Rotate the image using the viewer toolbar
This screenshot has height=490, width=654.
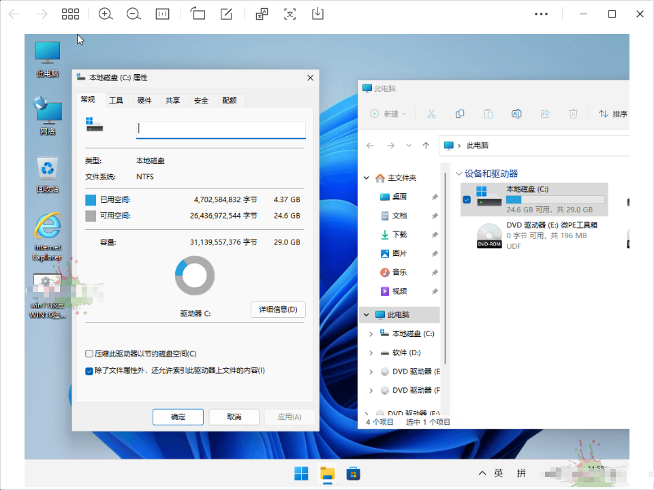pyautogui.click(x=198, y=14)
